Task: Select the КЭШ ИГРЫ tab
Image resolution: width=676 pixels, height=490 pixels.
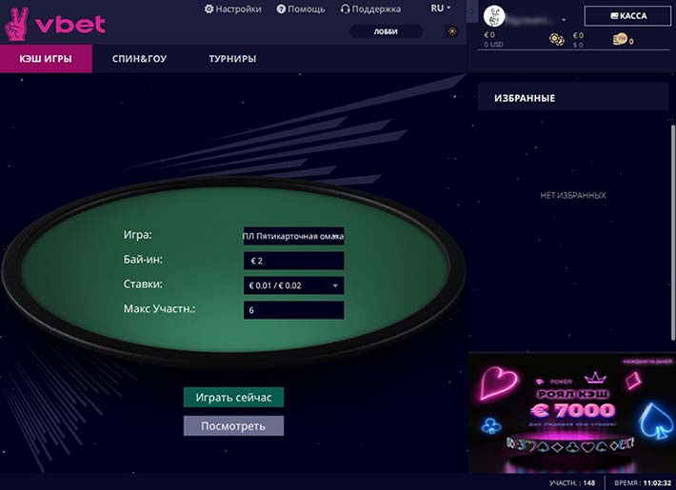Action: click(x=46, y=59)
